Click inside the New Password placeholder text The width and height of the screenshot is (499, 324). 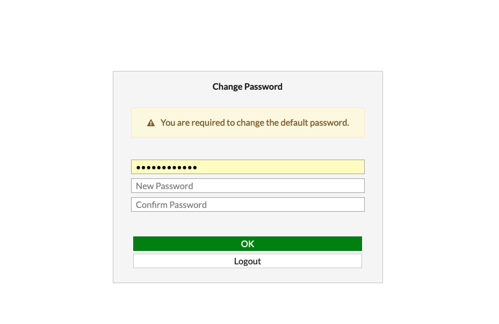[x=164, y=185]
